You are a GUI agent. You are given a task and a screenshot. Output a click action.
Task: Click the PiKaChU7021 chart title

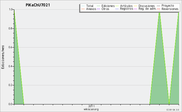(x=38, y=5)
